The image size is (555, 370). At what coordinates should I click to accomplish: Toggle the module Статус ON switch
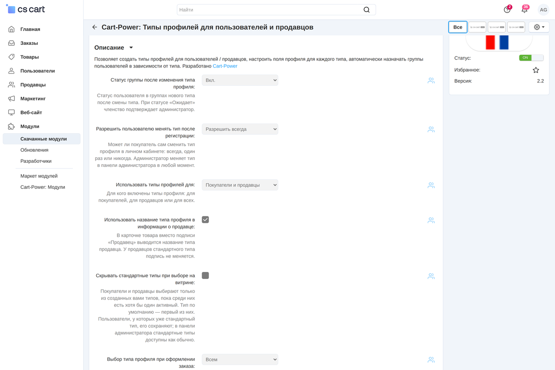(x=531, y=58)
